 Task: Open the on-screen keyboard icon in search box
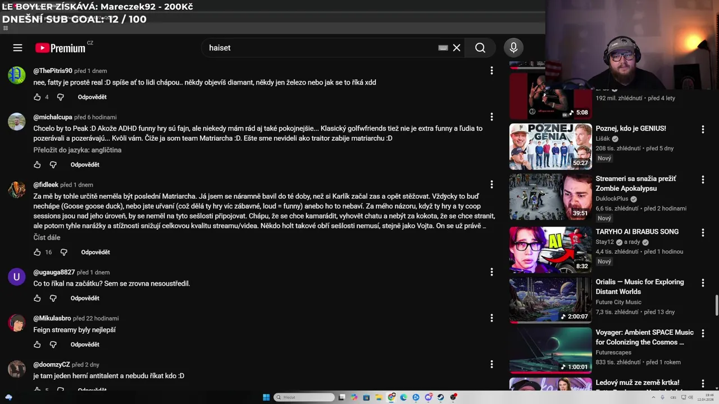click(x=443, y=48)
